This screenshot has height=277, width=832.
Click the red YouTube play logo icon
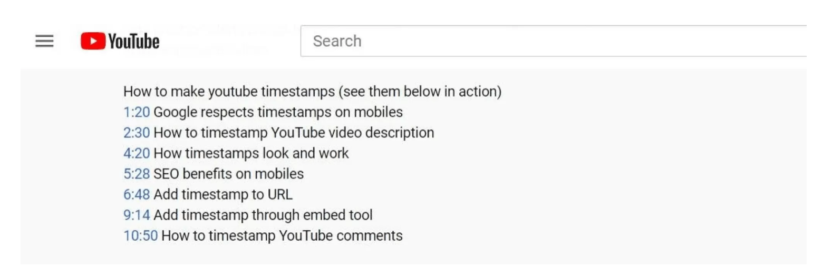click(93, 41)
